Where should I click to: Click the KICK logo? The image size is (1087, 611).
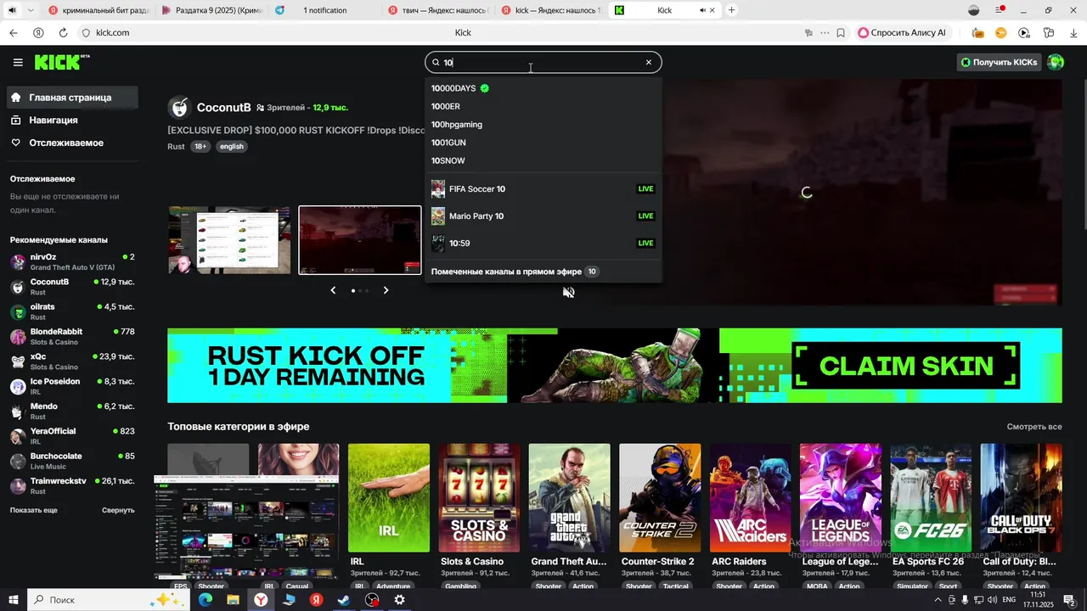click(x=61, y=62)
